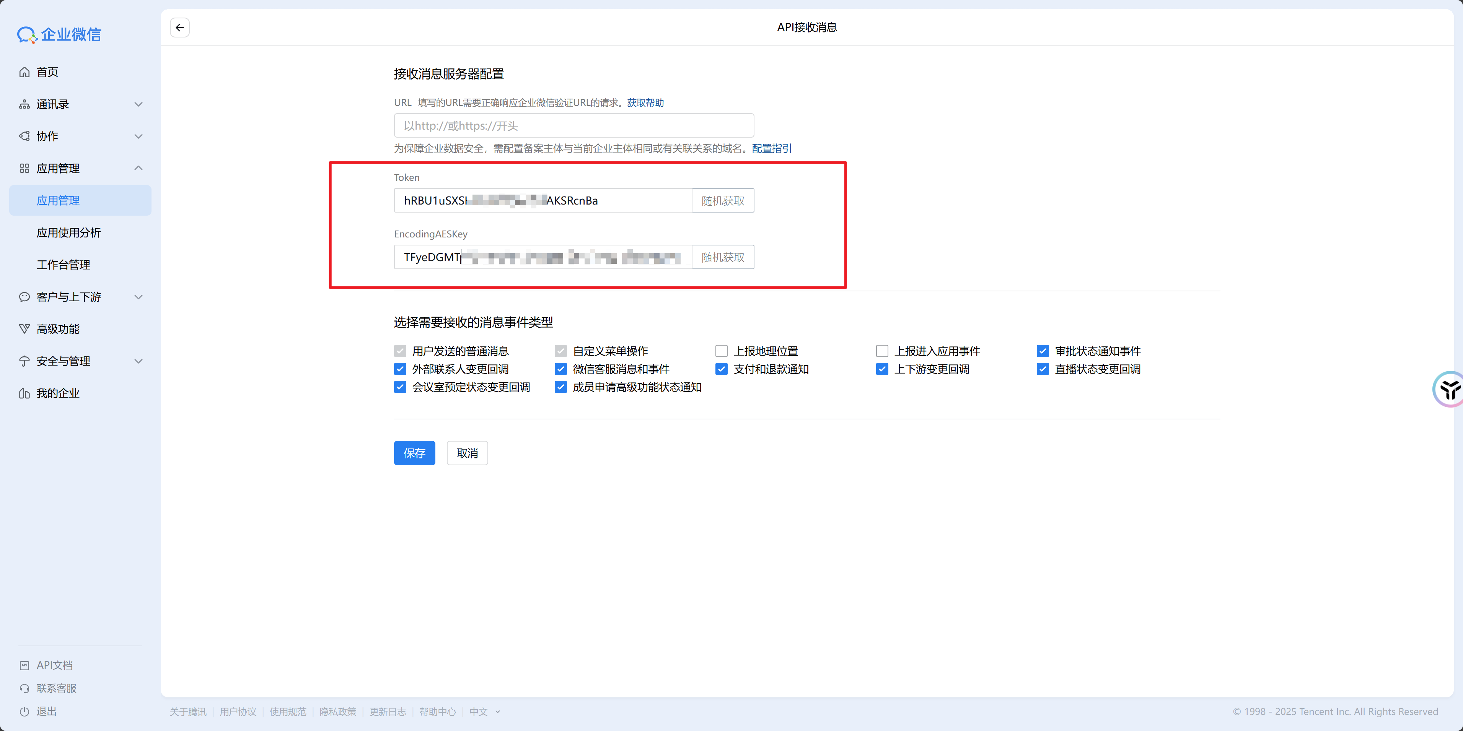Uncheck 审批状态通知事件 checkbox

click(x=1043, y=351)
